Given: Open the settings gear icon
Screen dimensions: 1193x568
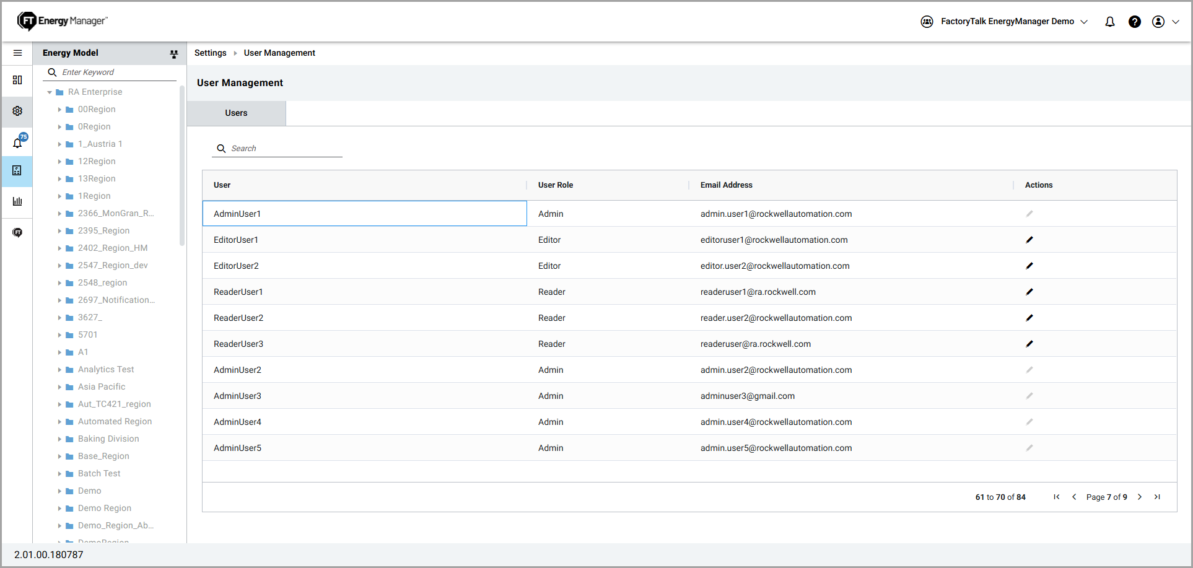Looking at the screenshot, I should pyautogui.click(x=17, y=111).
